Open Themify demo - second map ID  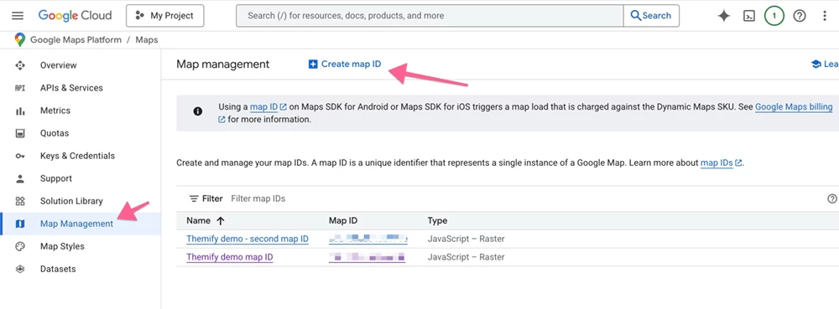click(248, 239)
